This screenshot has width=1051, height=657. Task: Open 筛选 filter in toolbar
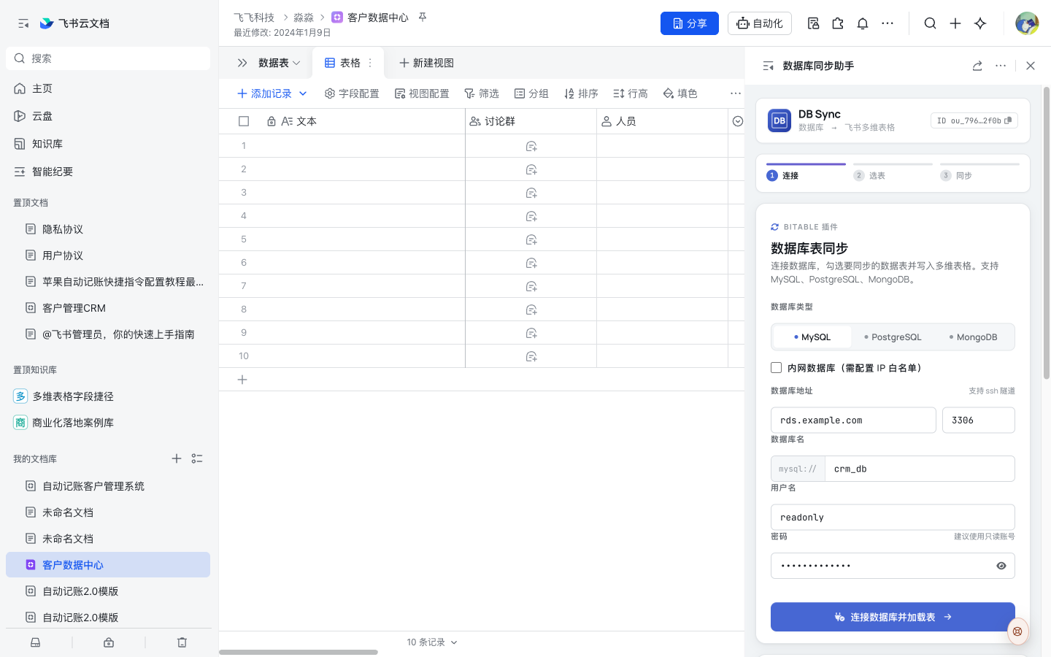point(482,93)
